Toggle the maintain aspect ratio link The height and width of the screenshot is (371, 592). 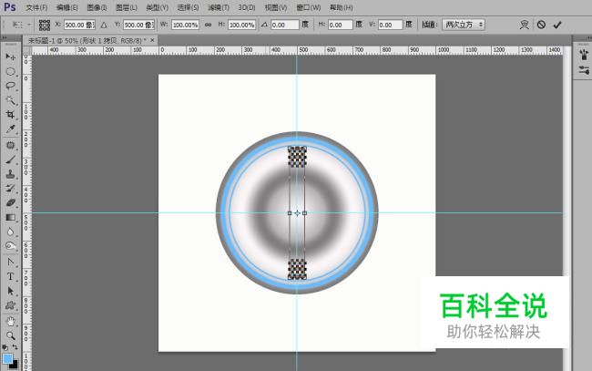pos(208,25)
